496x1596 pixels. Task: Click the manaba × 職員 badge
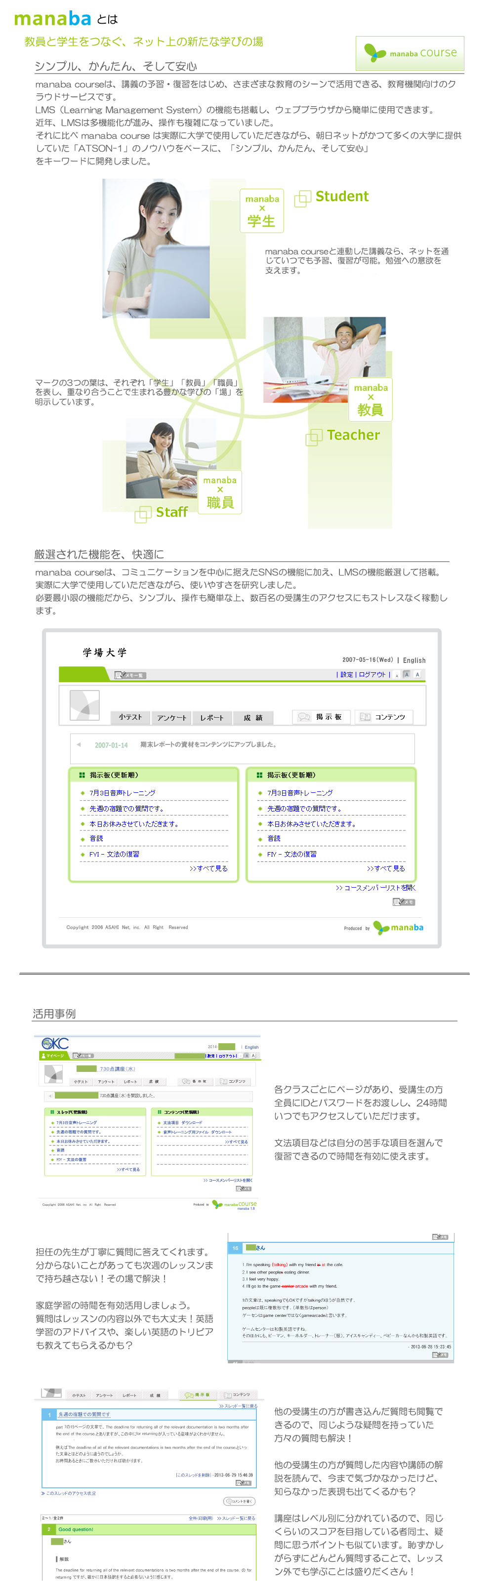tap(220, 492)
